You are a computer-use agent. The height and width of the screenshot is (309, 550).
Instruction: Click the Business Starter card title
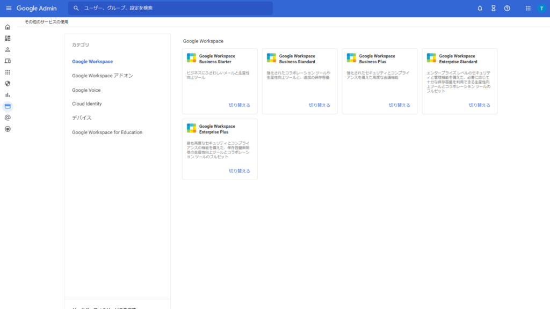pos(217,59)
